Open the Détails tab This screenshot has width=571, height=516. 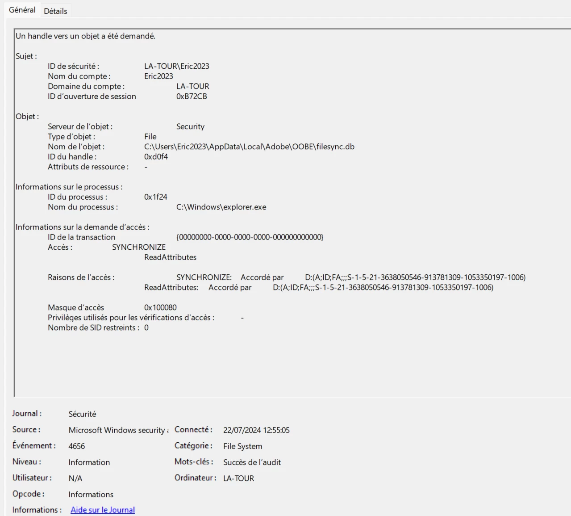55,11
